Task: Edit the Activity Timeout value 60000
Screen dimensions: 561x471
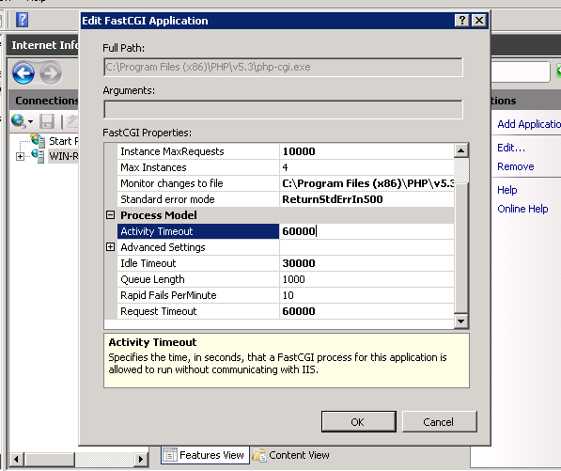Action: [x=366, y=231]
